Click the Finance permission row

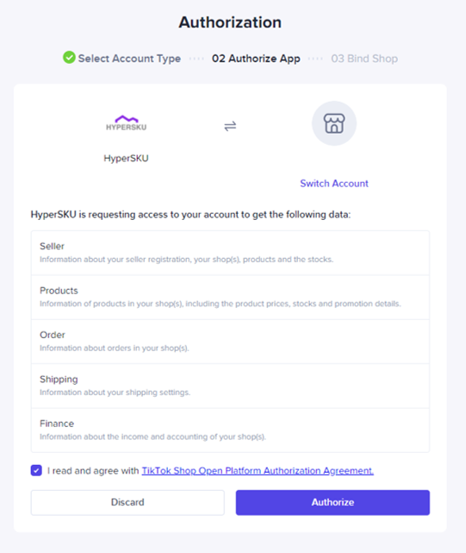click(230, 430)
